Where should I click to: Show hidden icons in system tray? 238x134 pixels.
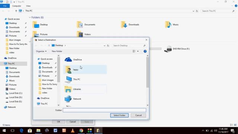(203, 131)
